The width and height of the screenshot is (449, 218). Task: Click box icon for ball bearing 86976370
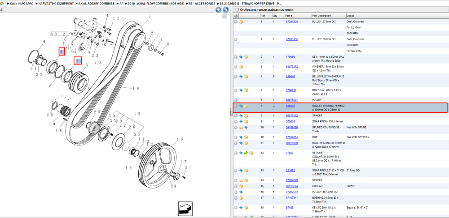[x=246, y=143]
